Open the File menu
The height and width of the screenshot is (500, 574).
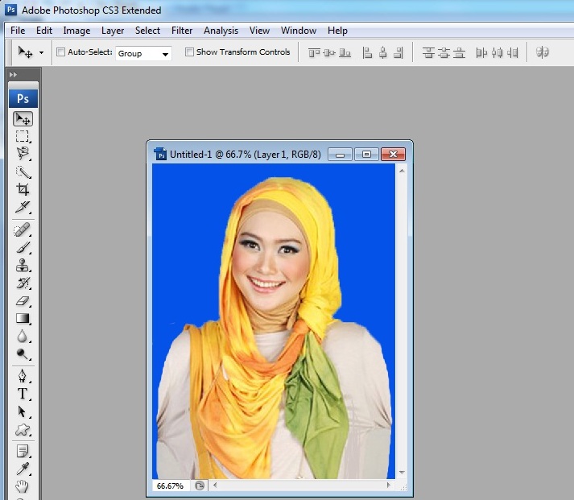tap(18, 31)
